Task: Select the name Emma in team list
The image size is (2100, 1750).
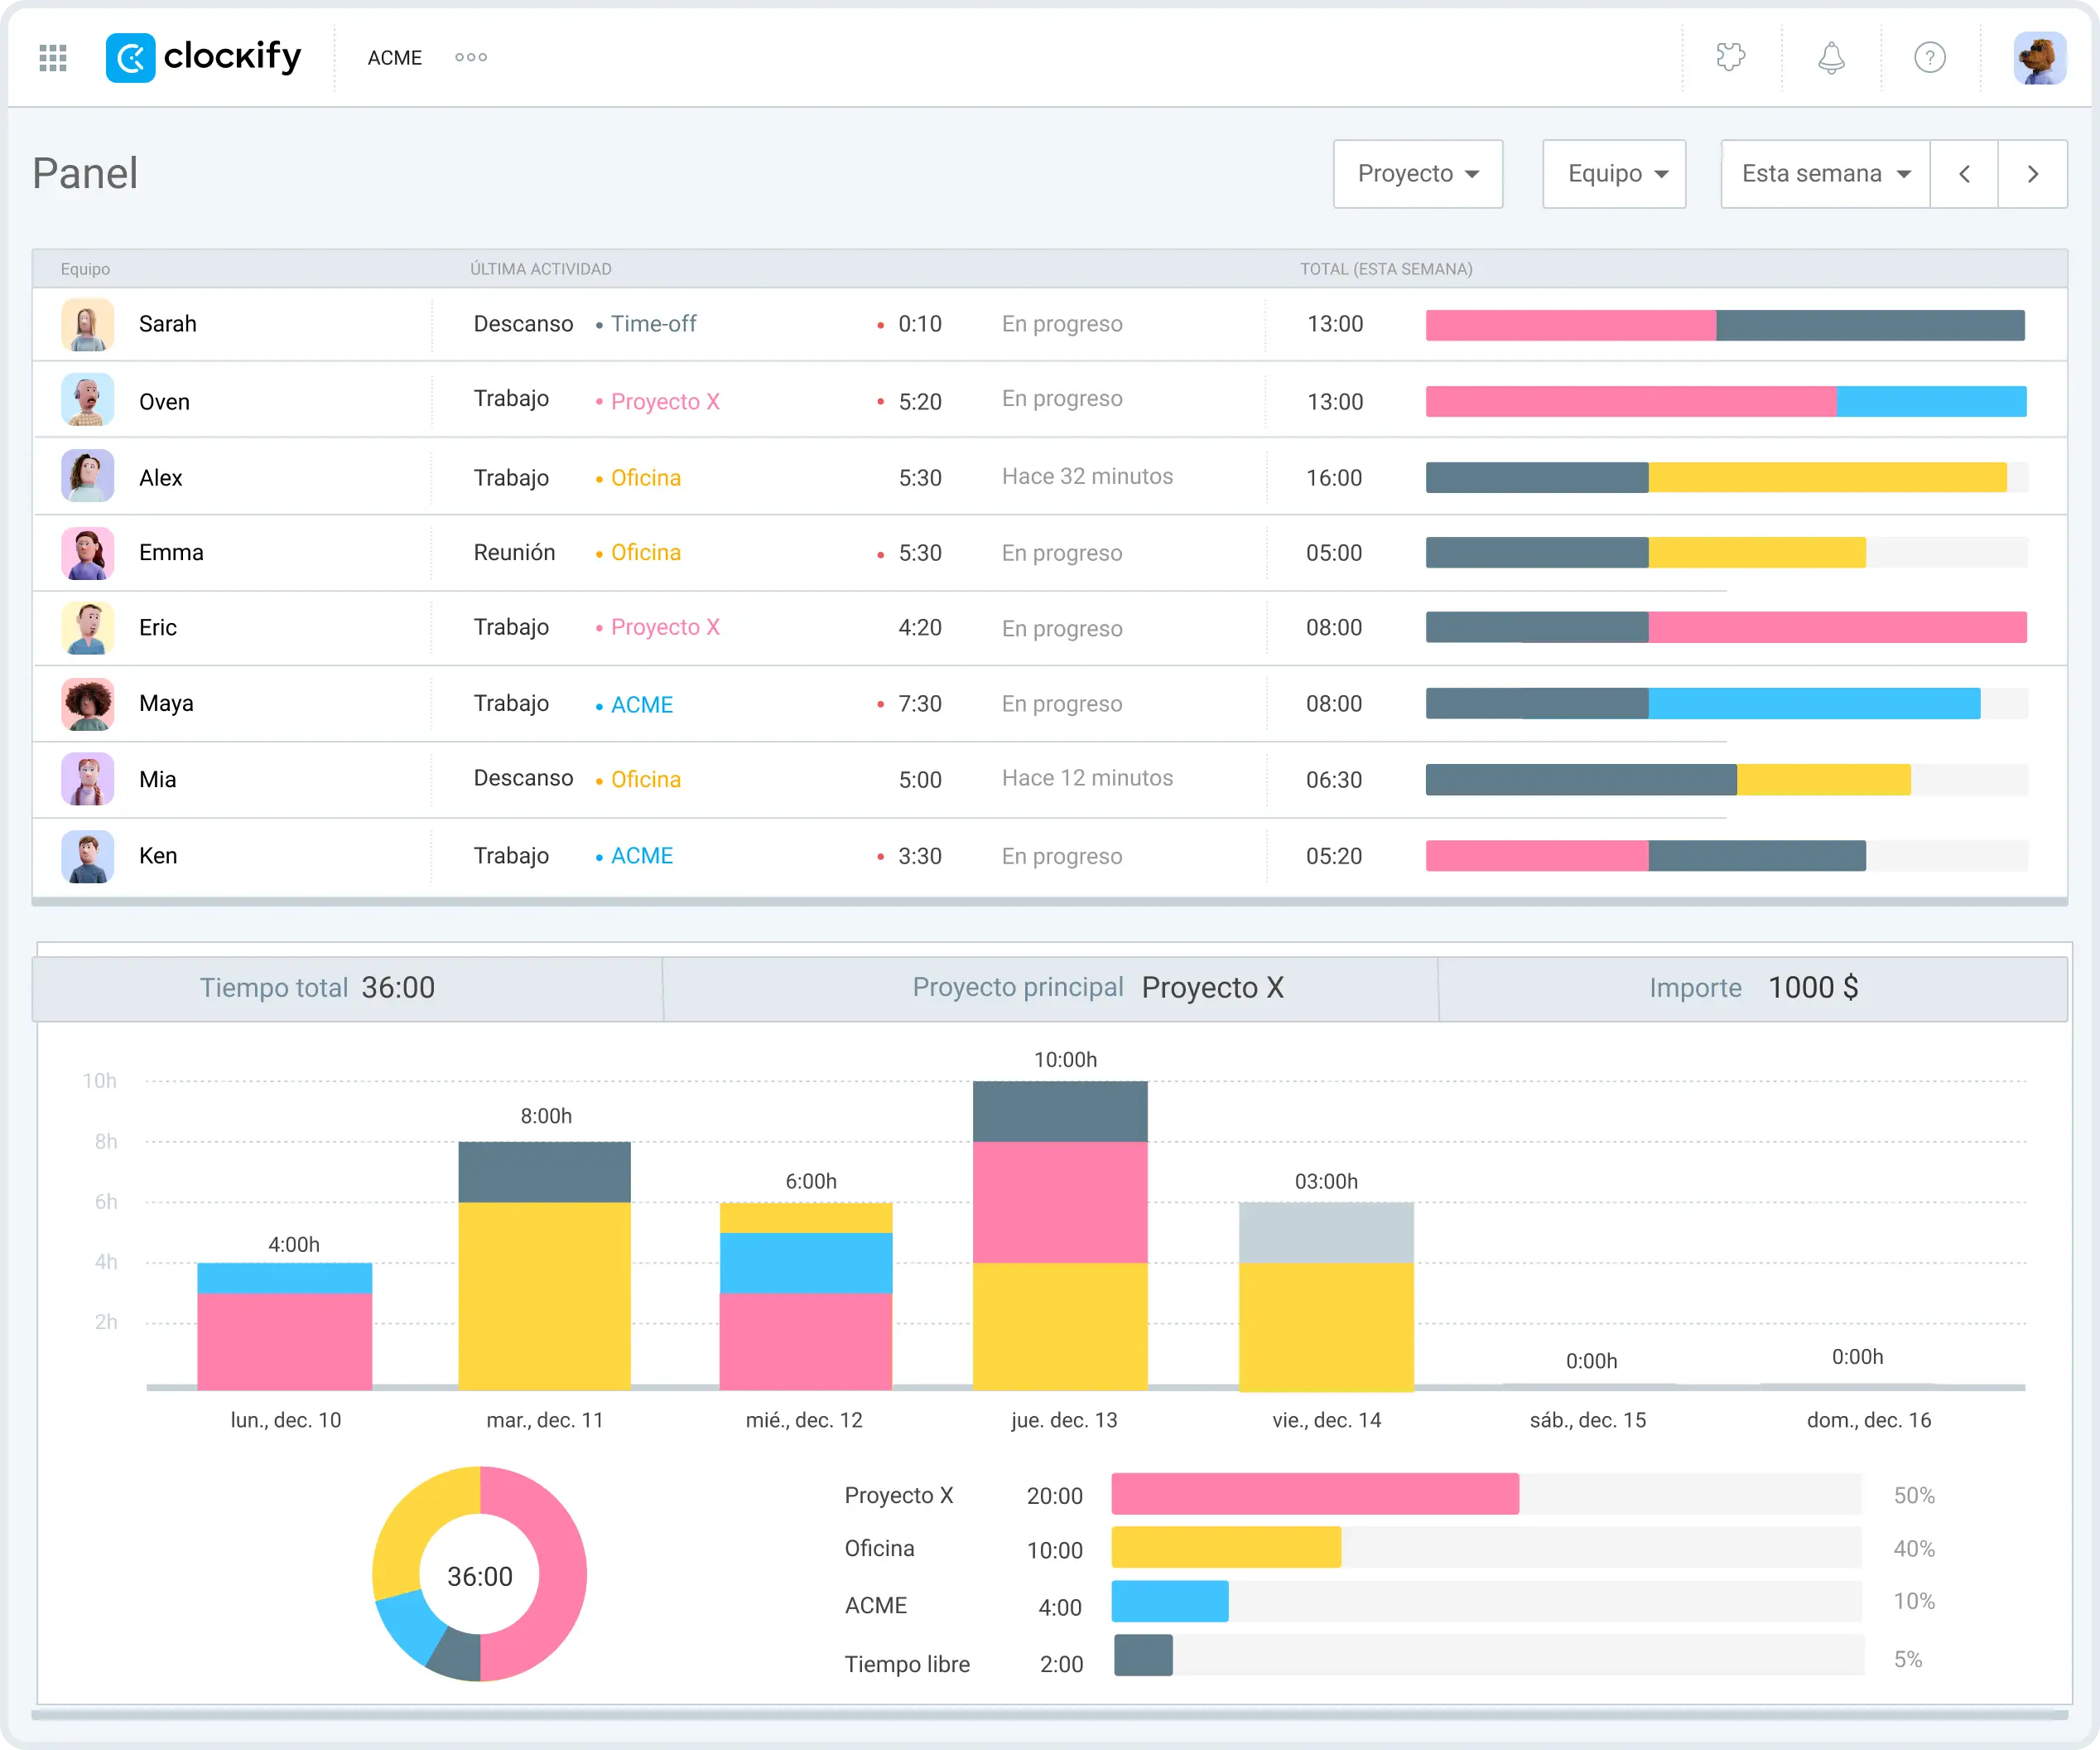Action: [171, 553]
